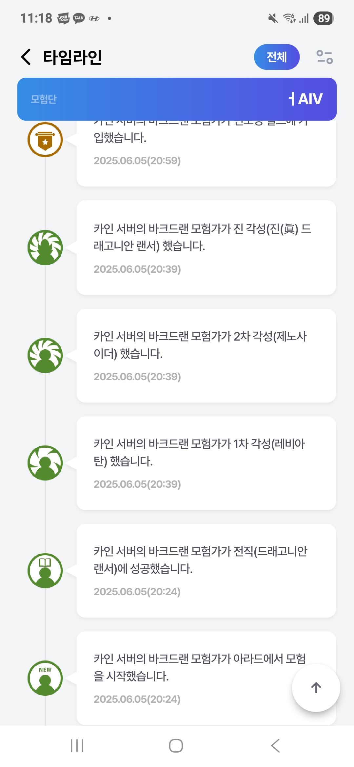Screen dimensions: 354x767
Task: Tap the back arrow beside 타임라인
Action: [x=26, y=57]
